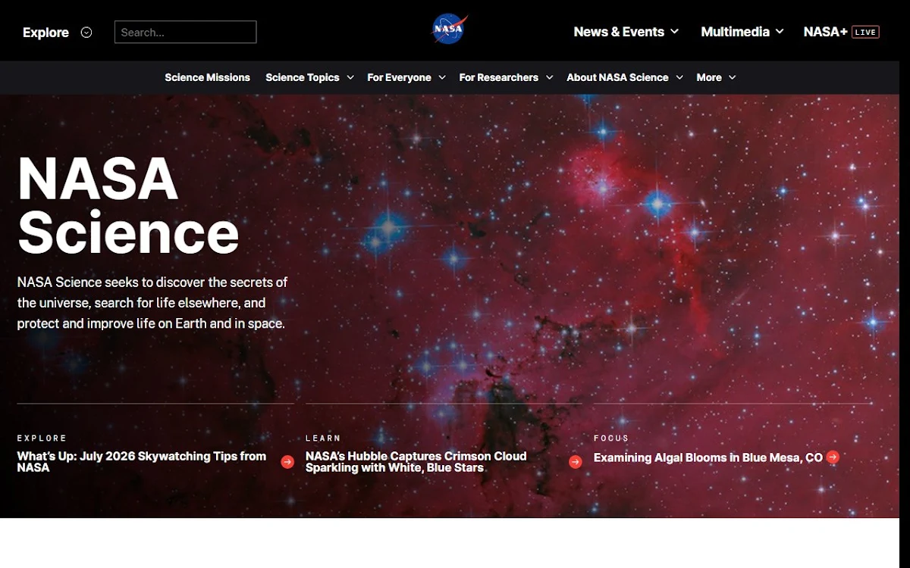Click red arrow beside Algal Blooms in Blue Mesa

833,457
